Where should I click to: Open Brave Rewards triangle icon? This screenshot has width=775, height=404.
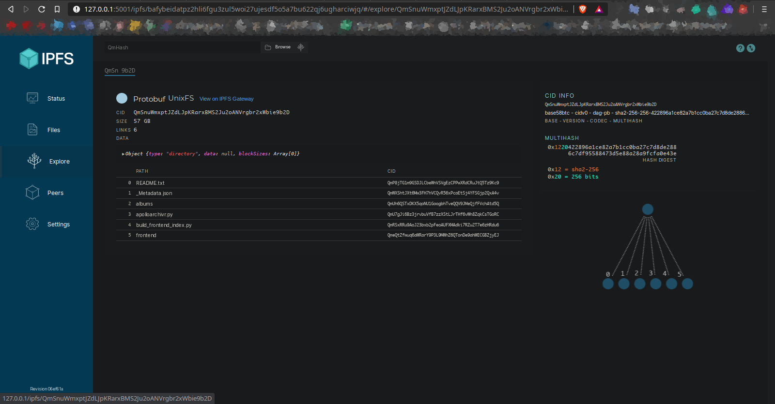pos(599,9)
